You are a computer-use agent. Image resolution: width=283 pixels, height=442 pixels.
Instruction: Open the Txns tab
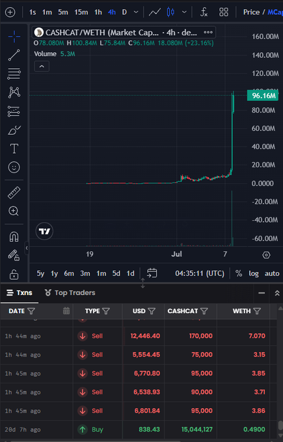[20, 293]
